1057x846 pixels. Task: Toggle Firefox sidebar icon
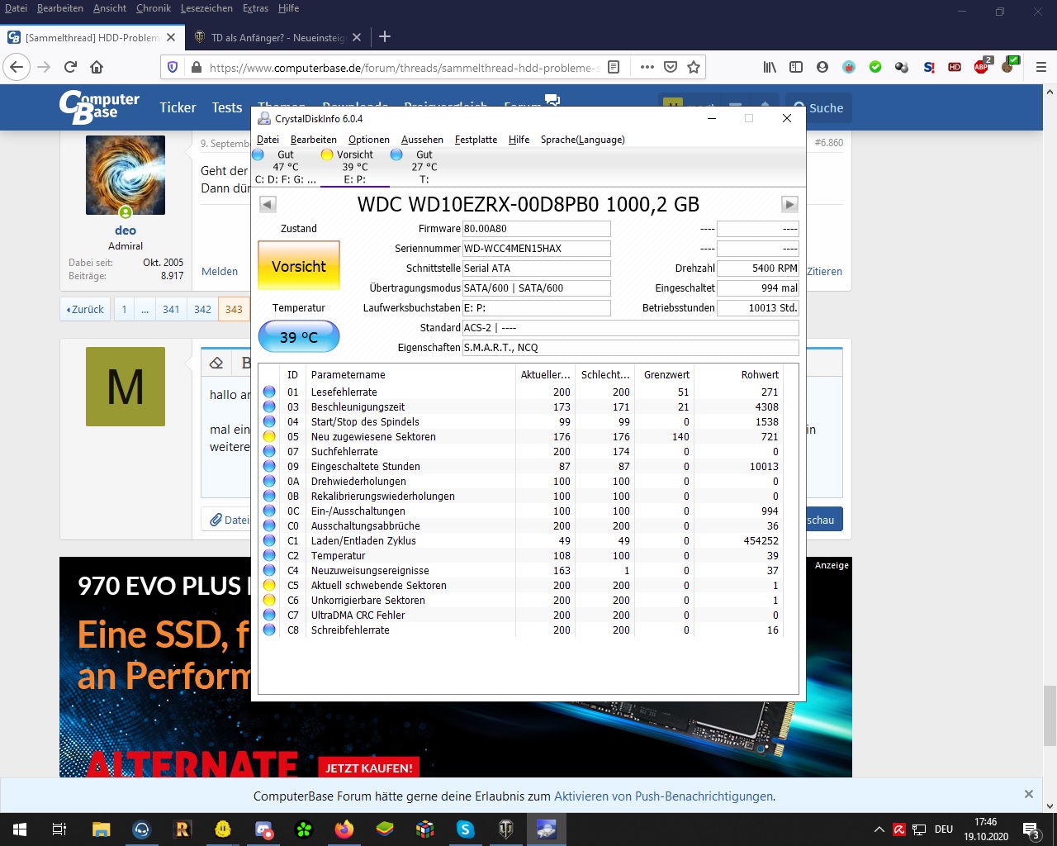pyautogui.click(x=796, y=68)
